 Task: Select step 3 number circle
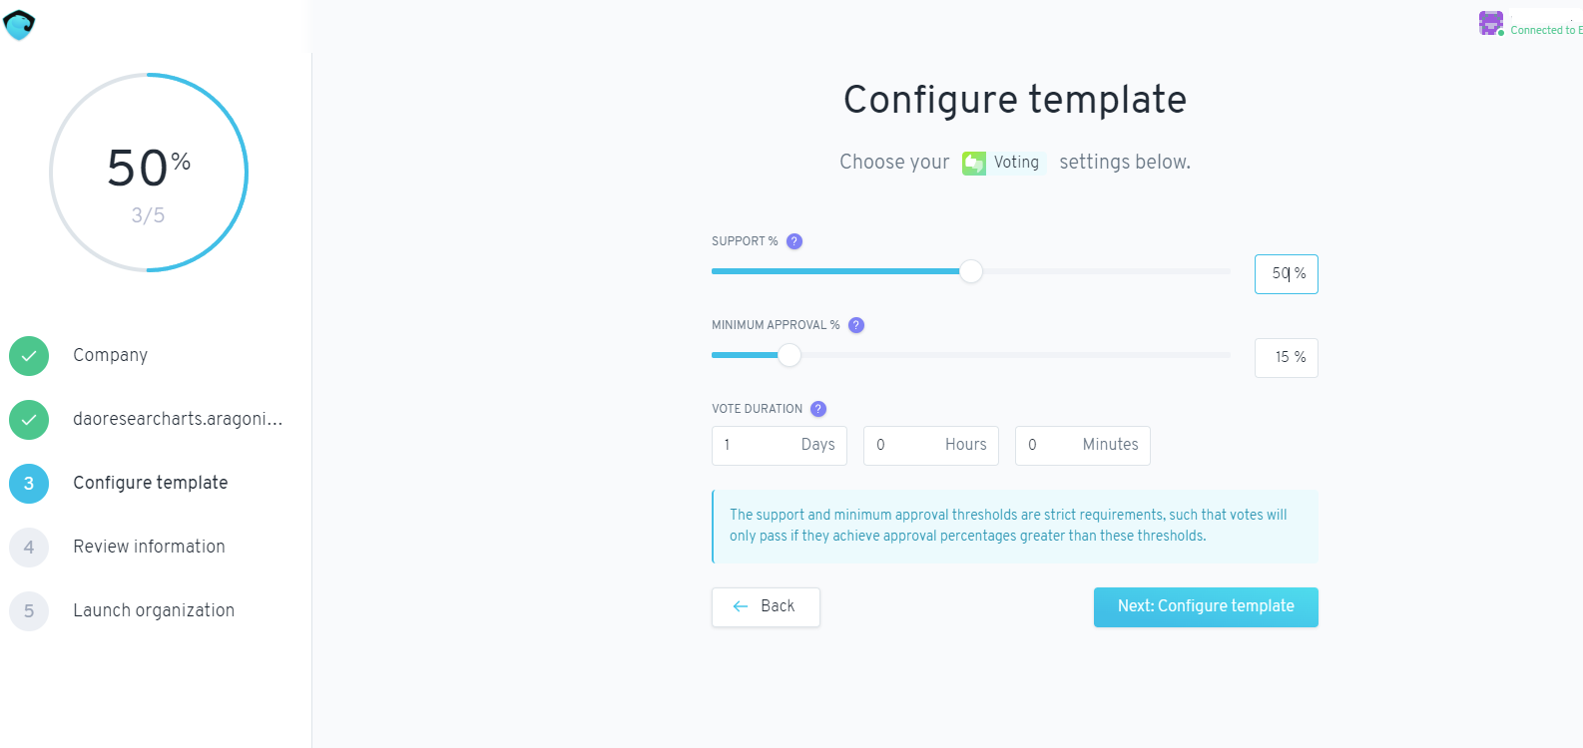29,484
